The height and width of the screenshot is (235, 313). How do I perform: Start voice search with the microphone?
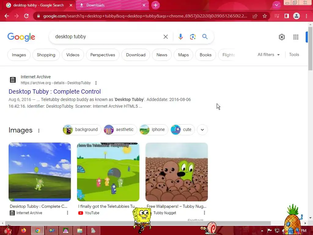point(180,37)
